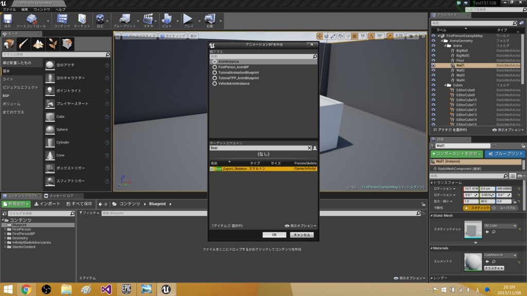Click the Player Start (プレイヤースタート) icon
Image resolution: width=527 pixels, height=296 pixels.
coord(50,104)
